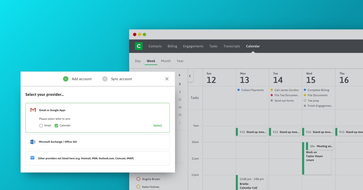
Task: Enable the Email sync checkbox
Action: pyautogui.click(x=41, y=126)
